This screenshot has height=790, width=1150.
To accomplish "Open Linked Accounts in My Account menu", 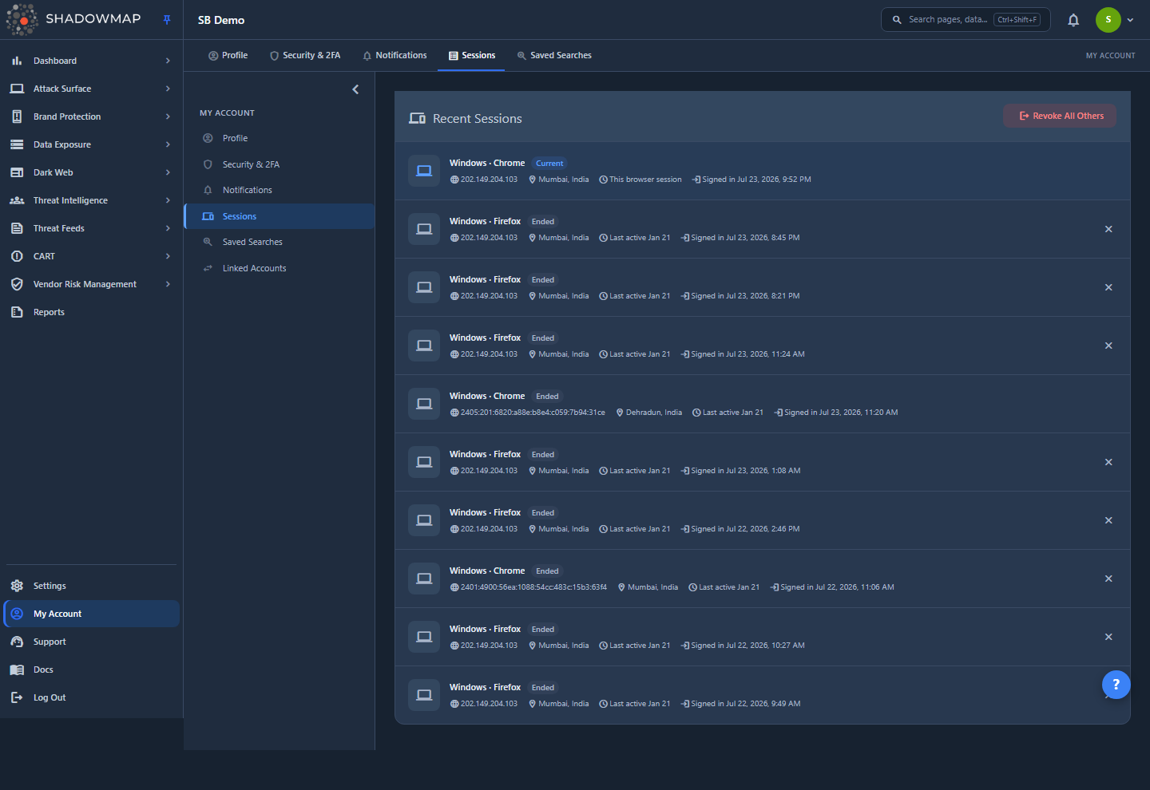I will tap(254, 268).
